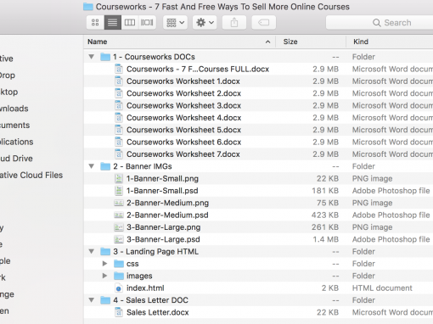Click the 4 - Sales Letter DOC folder icon
The height and width of the screenshot is (324, 433).
pos(105,300)
